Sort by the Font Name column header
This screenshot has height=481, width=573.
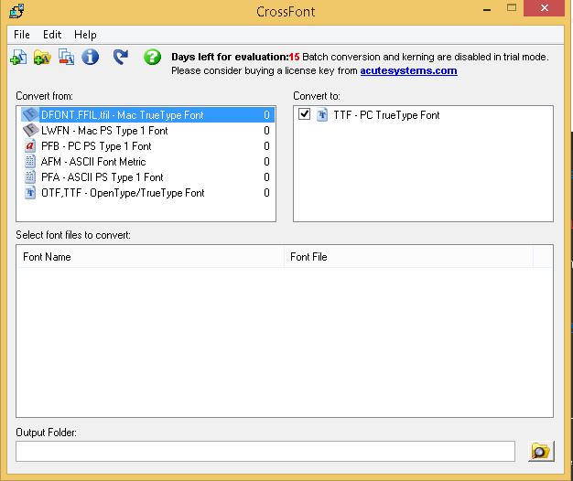[151, 257]
